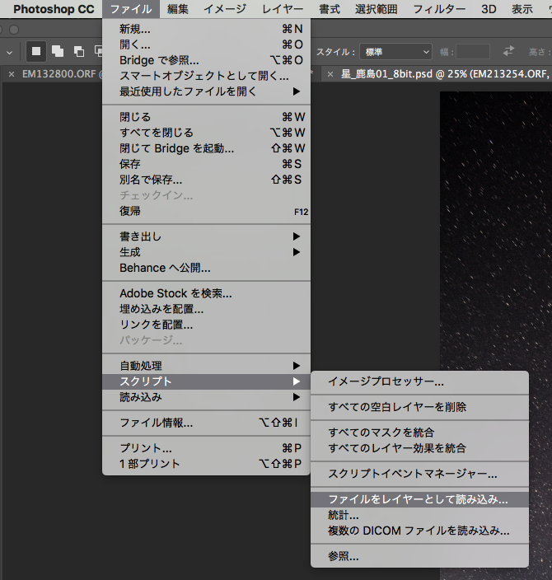Open the 選択範囲 menu

pyautogui.click(x=377, y=9)
